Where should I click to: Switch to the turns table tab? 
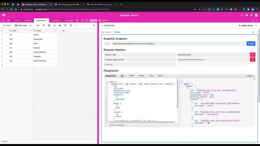(x=17, y=21)
